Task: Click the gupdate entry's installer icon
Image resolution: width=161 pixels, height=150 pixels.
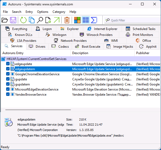Action: pos(13,79)
